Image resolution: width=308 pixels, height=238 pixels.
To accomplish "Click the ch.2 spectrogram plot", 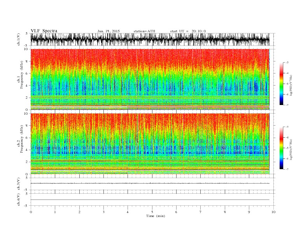I will (x=150, y=144).
